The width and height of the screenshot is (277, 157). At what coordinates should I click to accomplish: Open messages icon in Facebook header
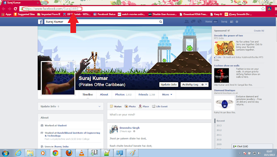193,22
